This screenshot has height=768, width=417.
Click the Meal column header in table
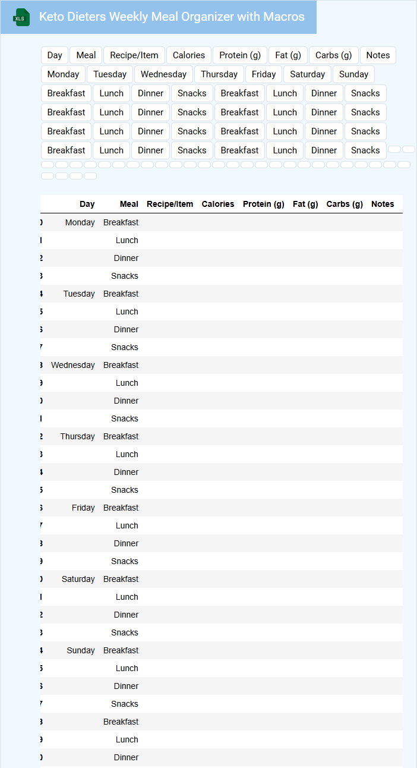tap(129, 204)
